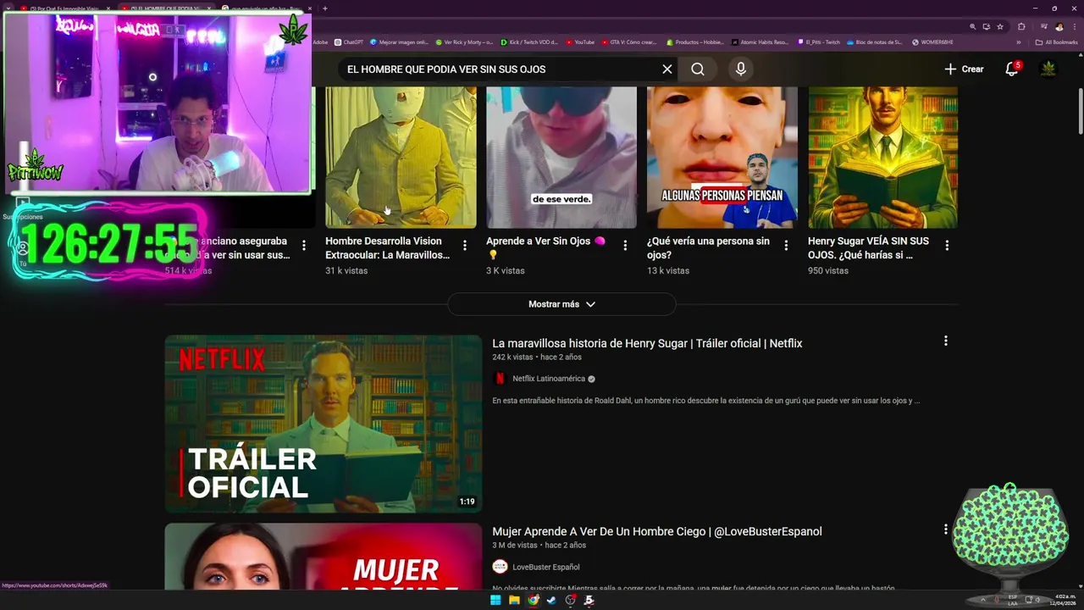This screenshot has height=610, width=1084.
Task: Bookmark this page with the star icon
Action: point(1000,26)
